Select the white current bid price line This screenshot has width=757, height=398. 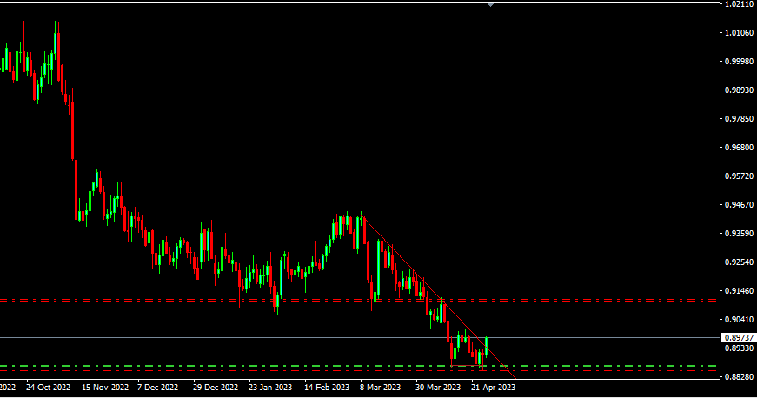point(358,337)
